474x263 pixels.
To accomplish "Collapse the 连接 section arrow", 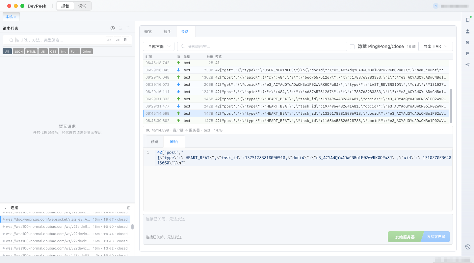I will click(6, 208).
